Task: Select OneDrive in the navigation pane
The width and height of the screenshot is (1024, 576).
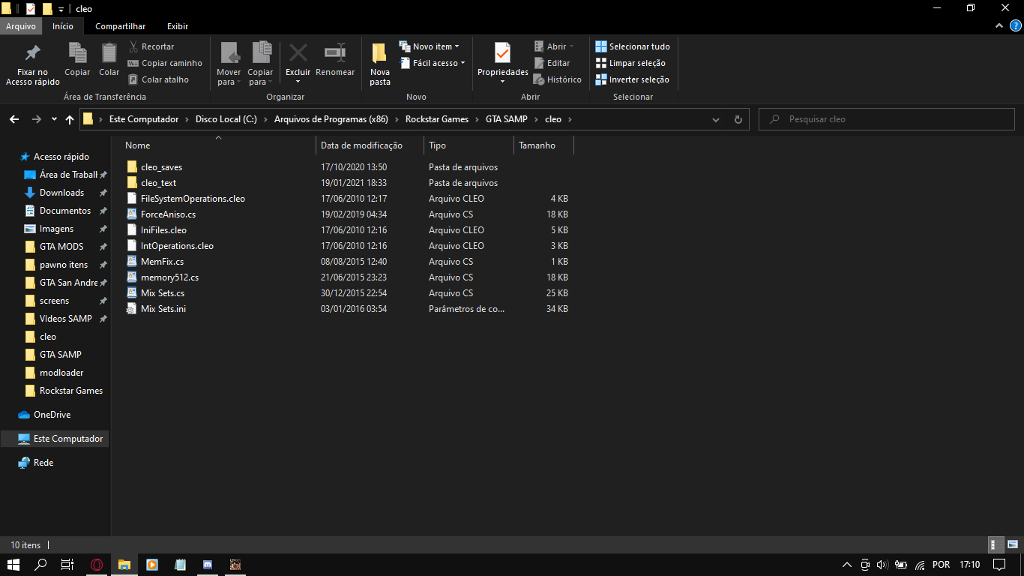Action: click(52, 415)
